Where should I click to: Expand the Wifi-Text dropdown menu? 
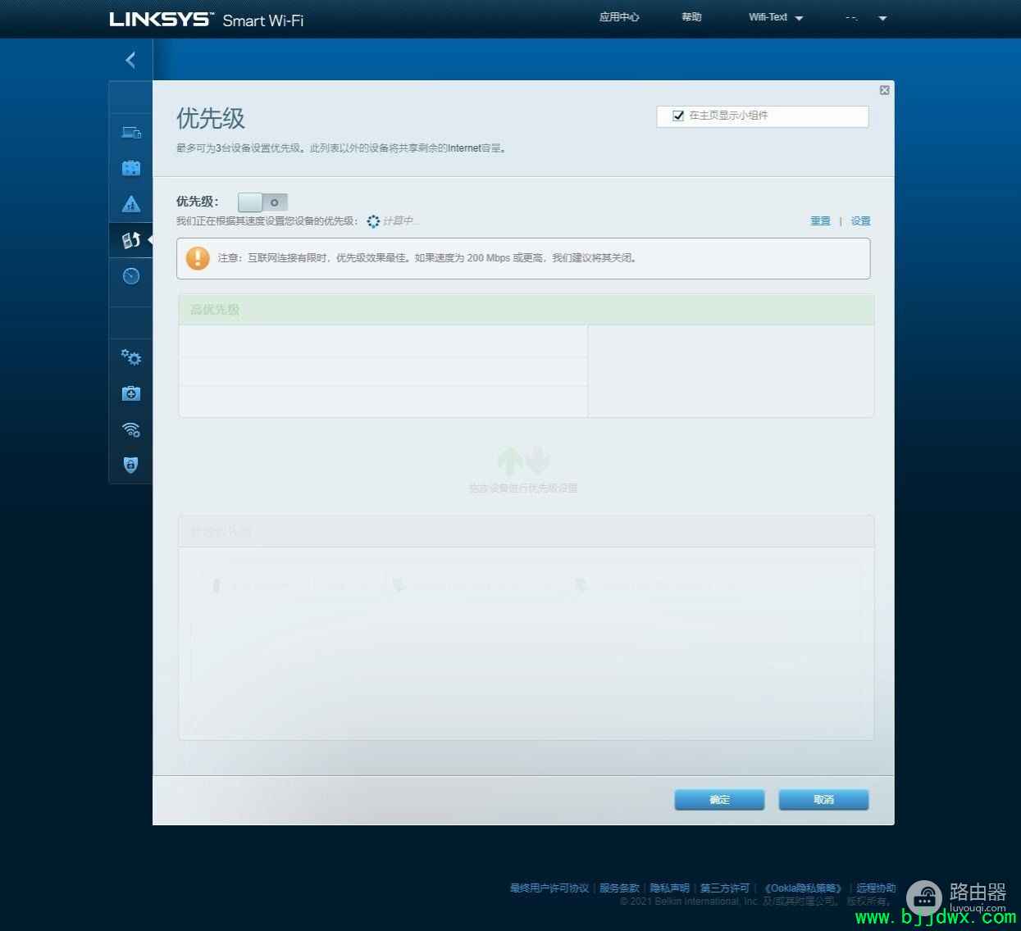coord(776,17)
